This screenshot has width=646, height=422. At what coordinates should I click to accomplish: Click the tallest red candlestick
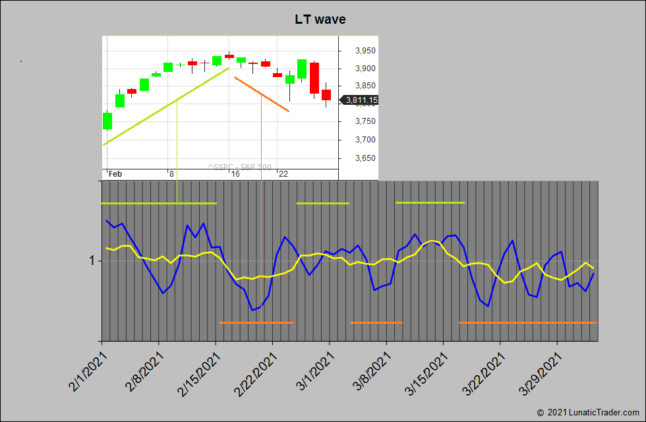click(314, 78)
